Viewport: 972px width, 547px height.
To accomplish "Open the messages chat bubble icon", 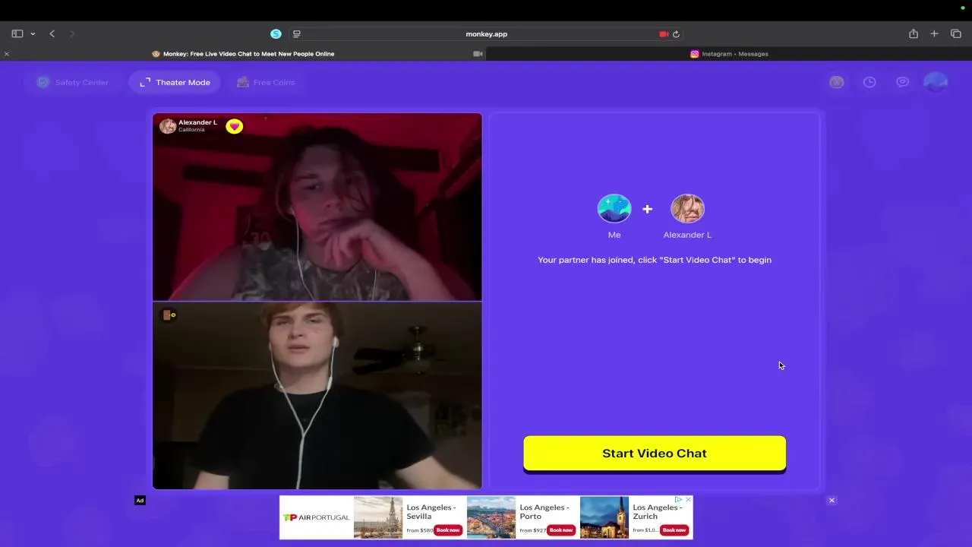I will coord(902,82).
